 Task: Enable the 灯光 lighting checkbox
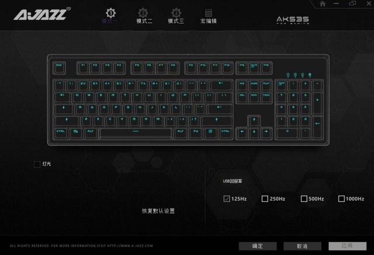click(37, 164)
